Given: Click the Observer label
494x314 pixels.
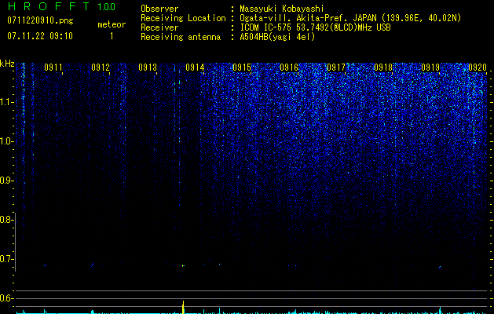Looking at the screenshot, I should point(159,9).
